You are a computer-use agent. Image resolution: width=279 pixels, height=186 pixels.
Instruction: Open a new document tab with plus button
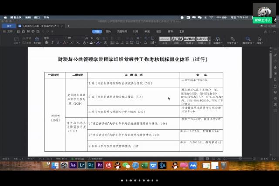(x=68, y=26)
